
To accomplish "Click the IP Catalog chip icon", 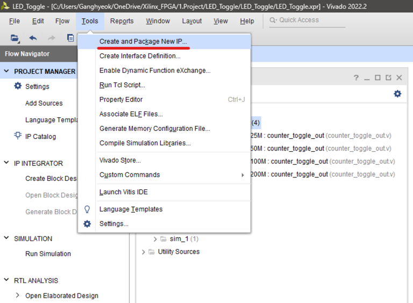I will point(18,136).
